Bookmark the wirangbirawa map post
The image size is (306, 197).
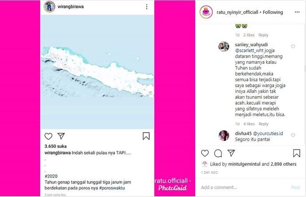[146, 136]
